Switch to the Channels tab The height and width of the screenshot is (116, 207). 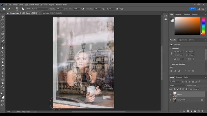click(179, 77)
